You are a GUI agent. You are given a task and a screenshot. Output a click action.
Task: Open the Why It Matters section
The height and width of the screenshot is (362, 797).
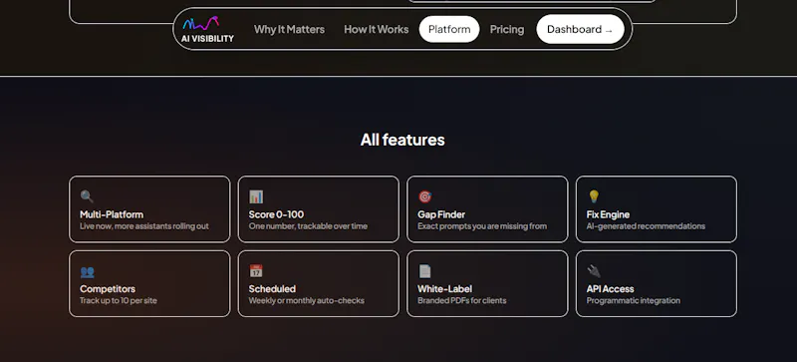click(289, 29)
